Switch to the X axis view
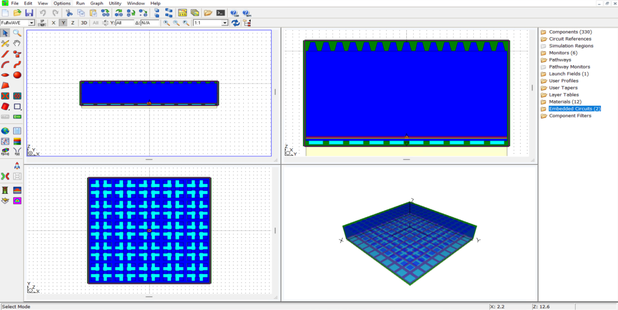The width and height of the screenshot is (618, 310). [x=54, y=23]
